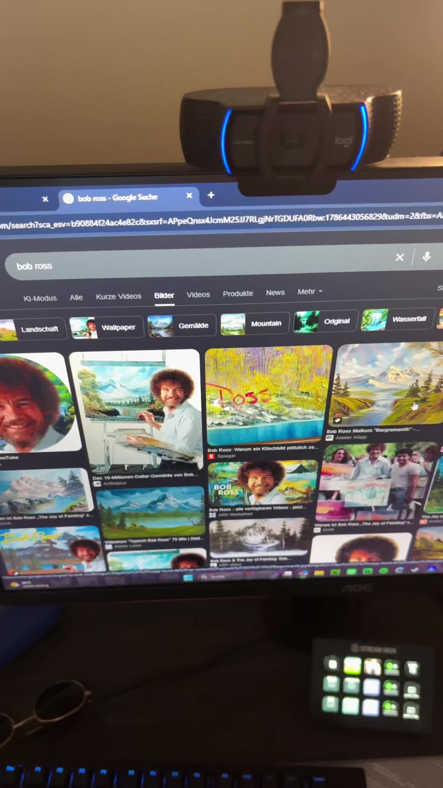Viewport: 443px width, 788px height.
Task: Select the Wasserfall filter chip
Action: [397, 319]
